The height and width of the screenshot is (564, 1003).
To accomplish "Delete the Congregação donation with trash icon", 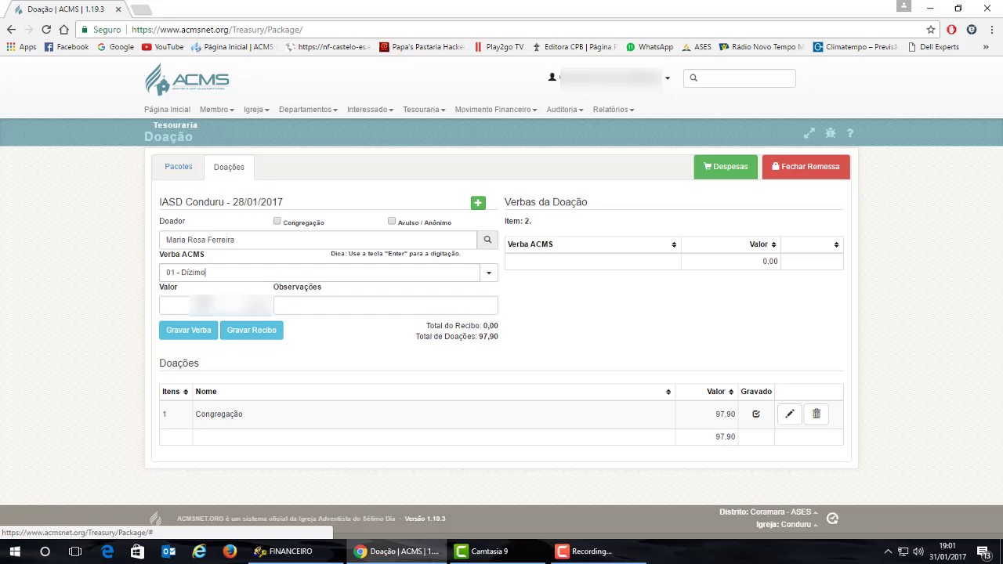I will (x=816, y=414).
